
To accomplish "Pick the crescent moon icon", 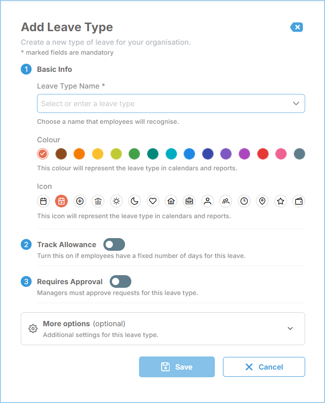I will tap(135, 201).
